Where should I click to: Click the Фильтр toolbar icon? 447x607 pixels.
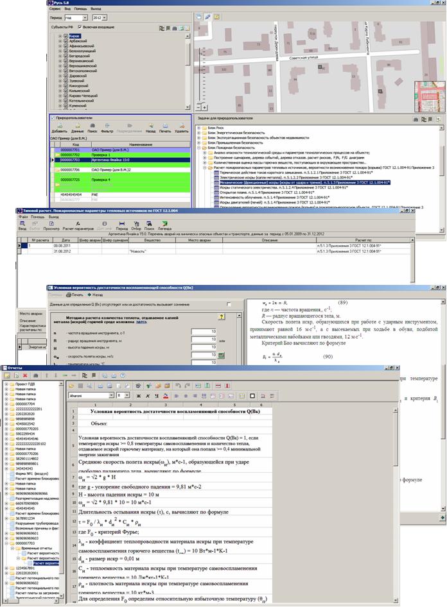(107, 128)
